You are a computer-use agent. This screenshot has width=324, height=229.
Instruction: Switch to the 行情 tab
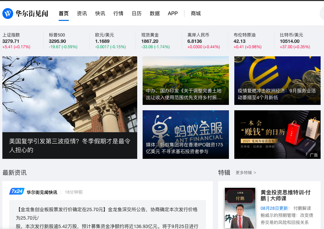(x=118, y=13)
